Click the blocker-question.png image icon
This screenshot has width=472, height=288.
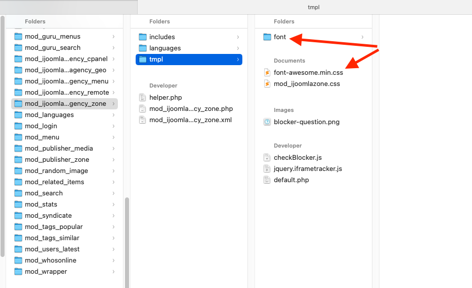click(x=267, y=122)
